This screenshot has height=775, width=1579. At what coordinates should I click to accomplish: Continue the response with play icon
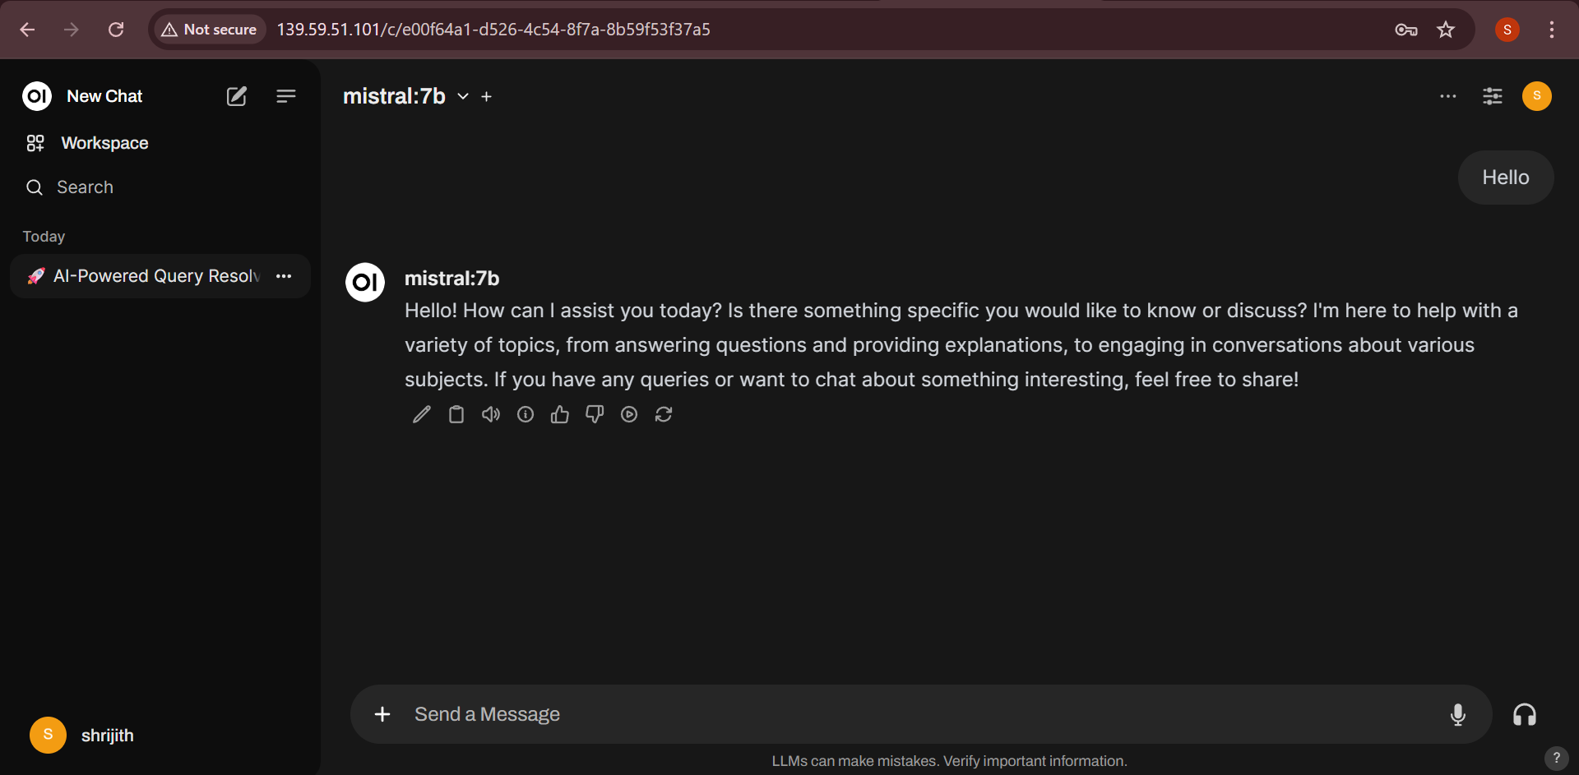click(629, 415)
